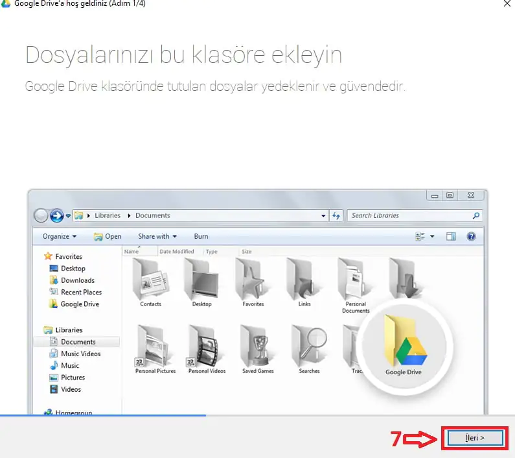Screen dimensions: 515x458
Task: Select Videos in the sidebar
Action: pyautogui.click(x=65, y=389)
